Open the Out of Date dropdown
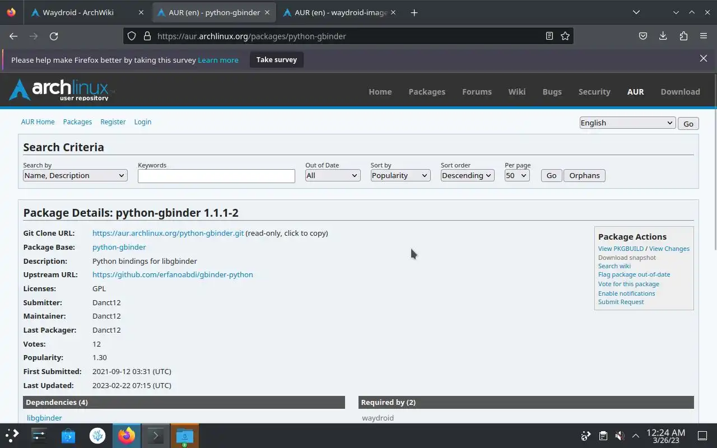Screen dimensions: 717x448 tap(332, 175)
